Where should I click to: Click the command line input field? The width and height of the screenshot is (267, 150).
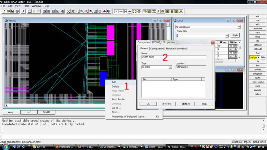(133, 137)
